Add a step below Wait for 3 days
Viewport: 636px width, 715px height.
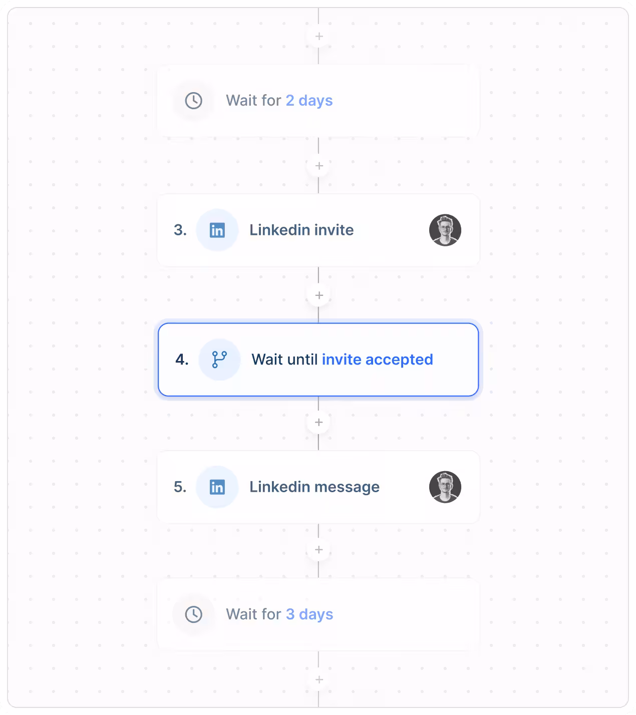tap(319, 679)
